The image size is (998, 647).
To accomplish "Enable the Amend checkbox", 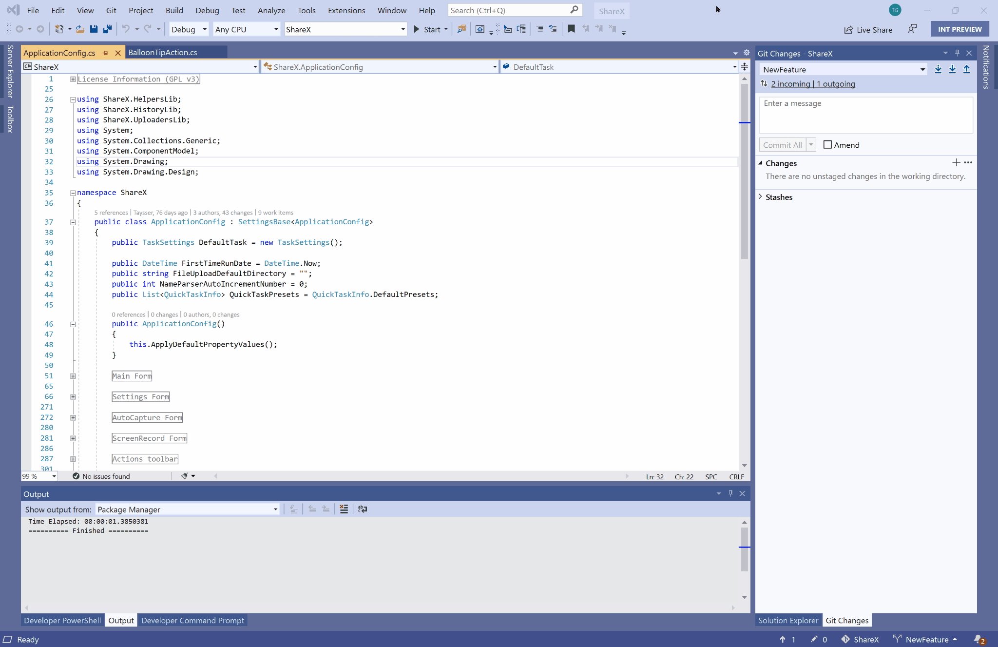I will tap(827, 145).
